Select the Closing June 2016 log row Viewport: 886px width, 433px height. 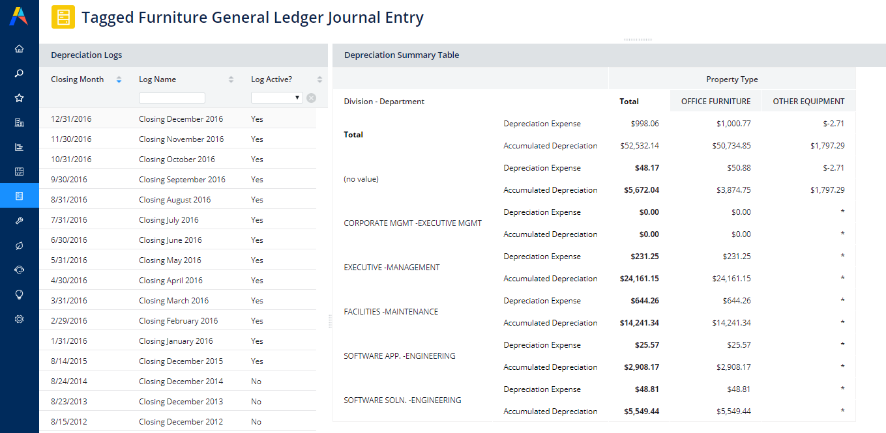pyautogui.click(x=170, y=240)
